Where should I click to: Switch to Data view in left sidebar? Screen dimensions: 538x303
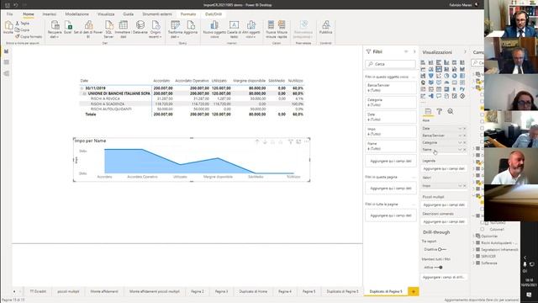click(6, 62)
